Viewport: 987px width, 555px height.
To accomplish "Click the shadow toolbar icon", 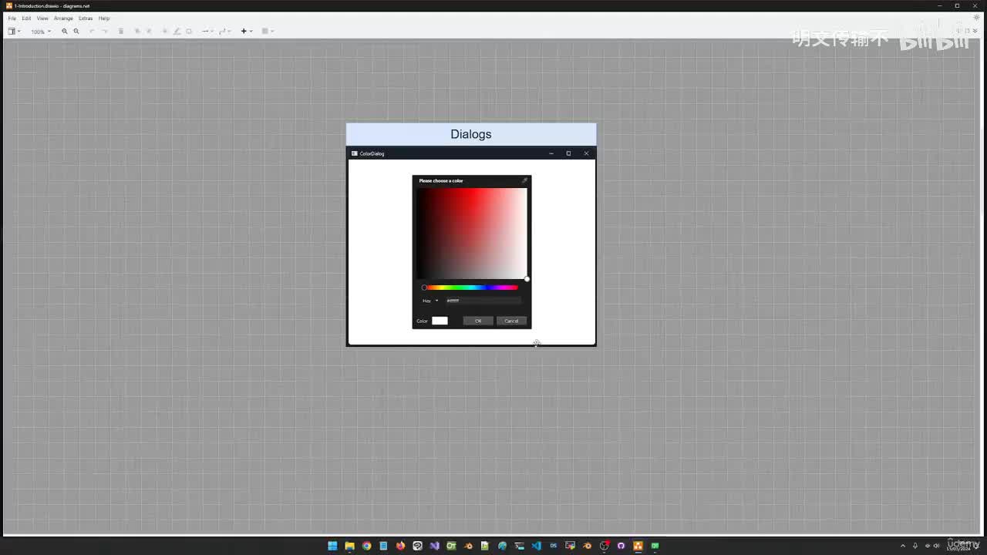I will tap(189, 32).
